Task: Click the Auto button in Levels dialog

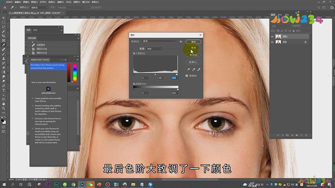Action: [193, 55]
